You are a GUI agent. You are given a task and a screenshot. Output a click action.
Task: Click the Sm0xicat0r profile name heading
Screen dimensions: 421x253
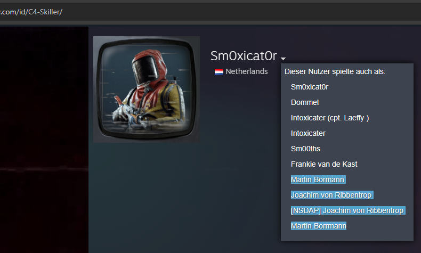point(244,56)
